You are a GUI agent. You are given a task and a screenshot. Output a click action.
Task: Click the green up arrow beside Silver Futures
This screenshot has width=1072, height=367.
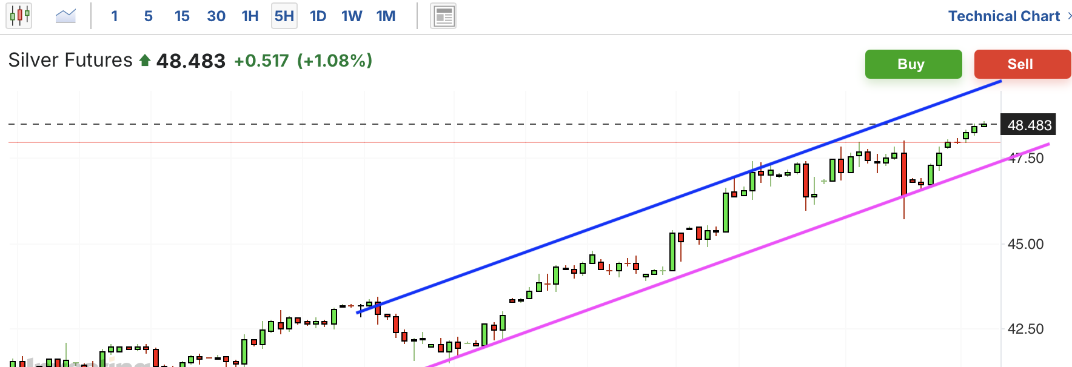click(145, 61)
